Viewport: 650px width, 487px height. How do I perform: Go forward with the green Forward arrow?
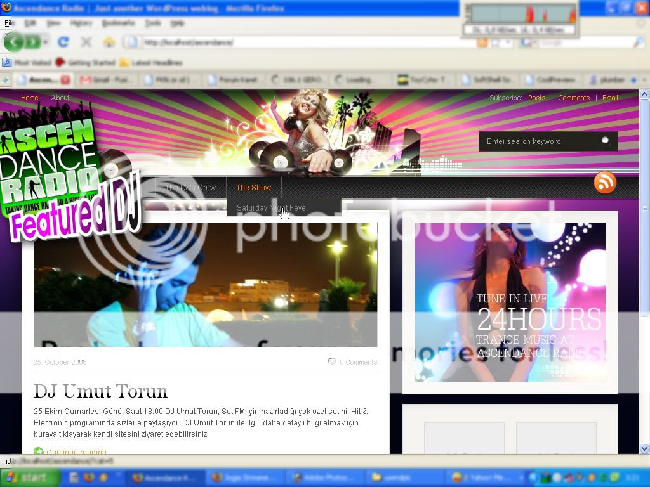click(32, 42)
